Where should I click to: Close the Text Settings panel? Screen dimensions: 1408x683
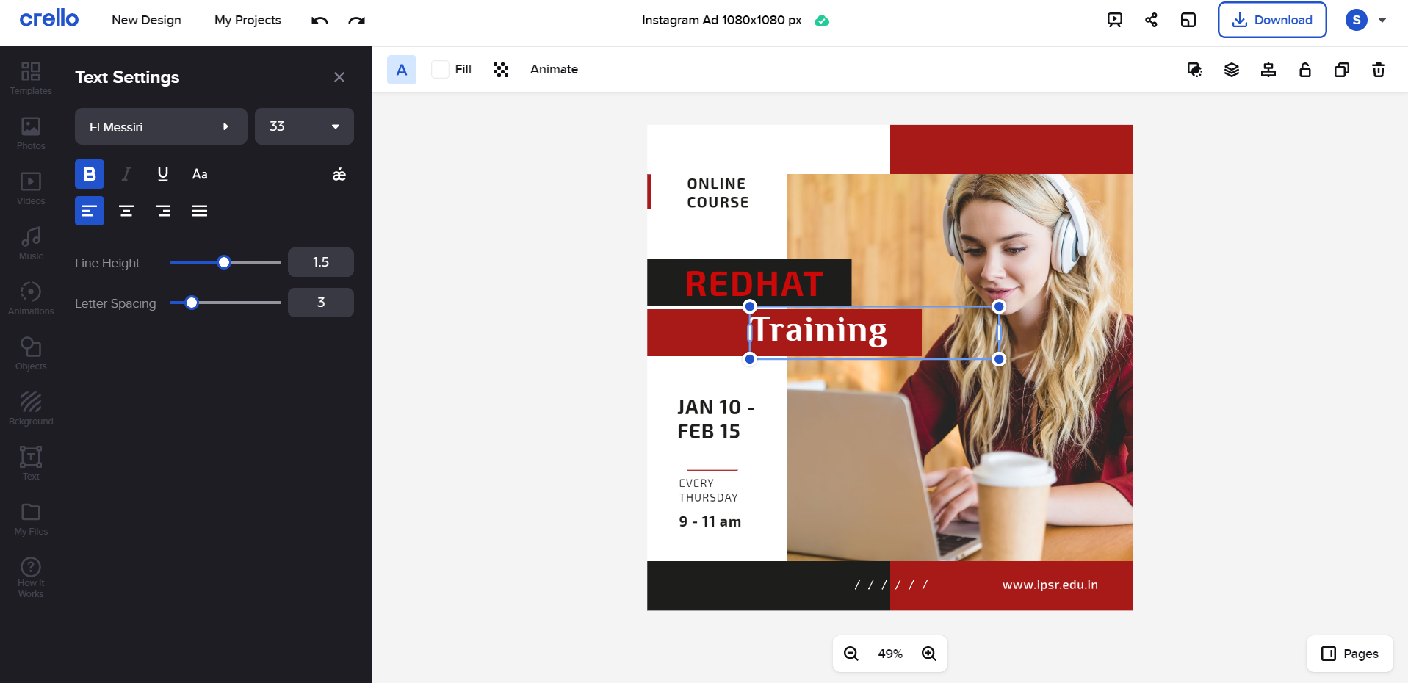(x=339, y=77)
